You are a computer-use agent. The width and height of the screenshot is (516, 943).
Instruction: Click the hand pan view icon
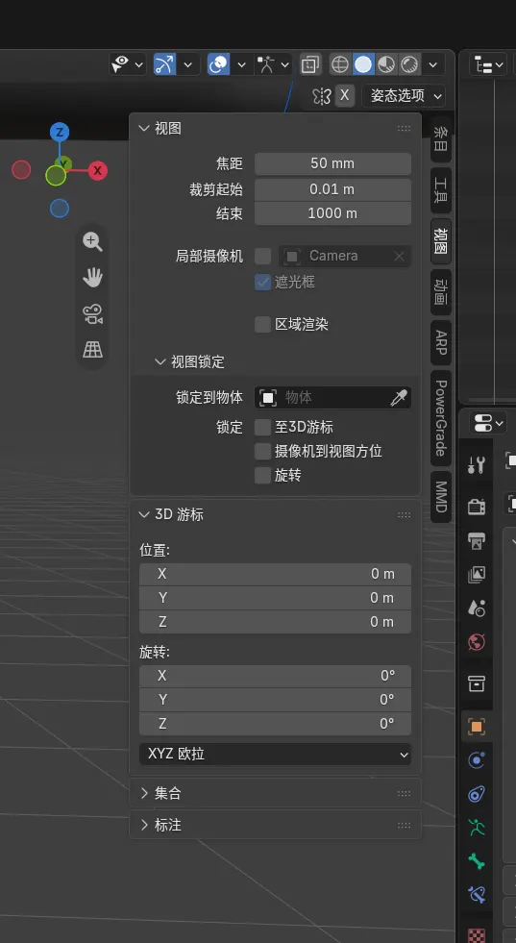point(92,277)
